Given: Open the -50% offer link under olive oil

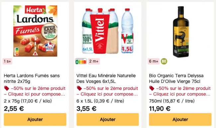Looking at the screenshot, I should tap(180, 91).
